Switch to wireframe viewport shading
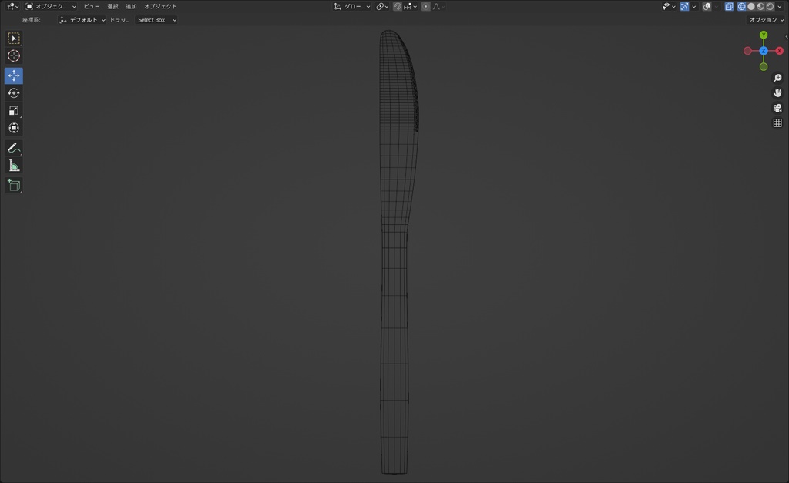Image resolution: width=789 pixels, height=483 pixels. point(741,6)
